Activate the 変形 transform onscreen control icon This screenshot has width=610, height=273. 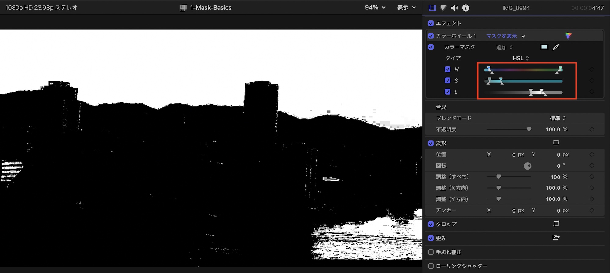(x=556, y=143)
